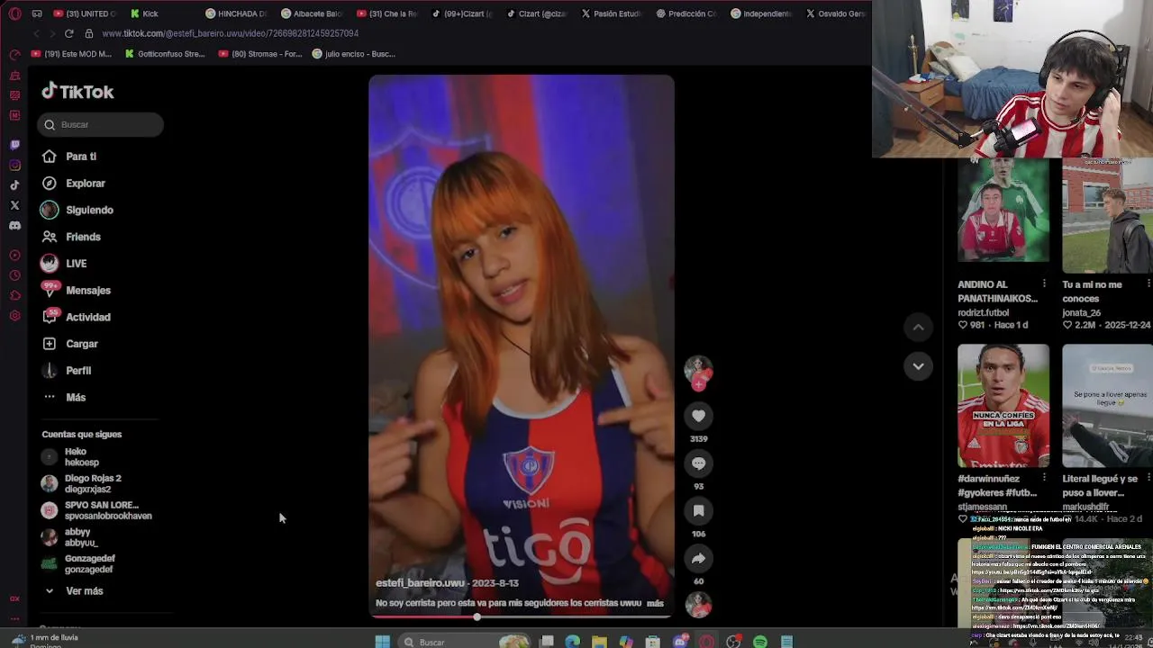Open TikTok in Opera sidebar
Viewport: 1153px width, 648px height.
click(x=14, y=185)
